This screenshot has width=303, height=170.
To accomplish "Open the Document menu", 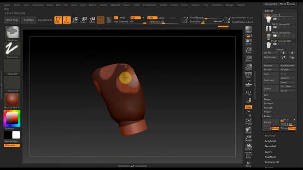I will tap(38, 5).
